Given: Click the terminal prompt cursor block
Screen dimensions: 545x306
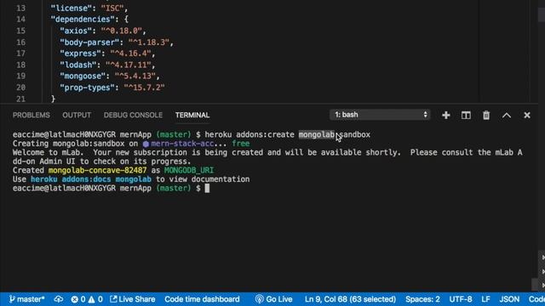Looking at the screenshot, I should (207, 189).
